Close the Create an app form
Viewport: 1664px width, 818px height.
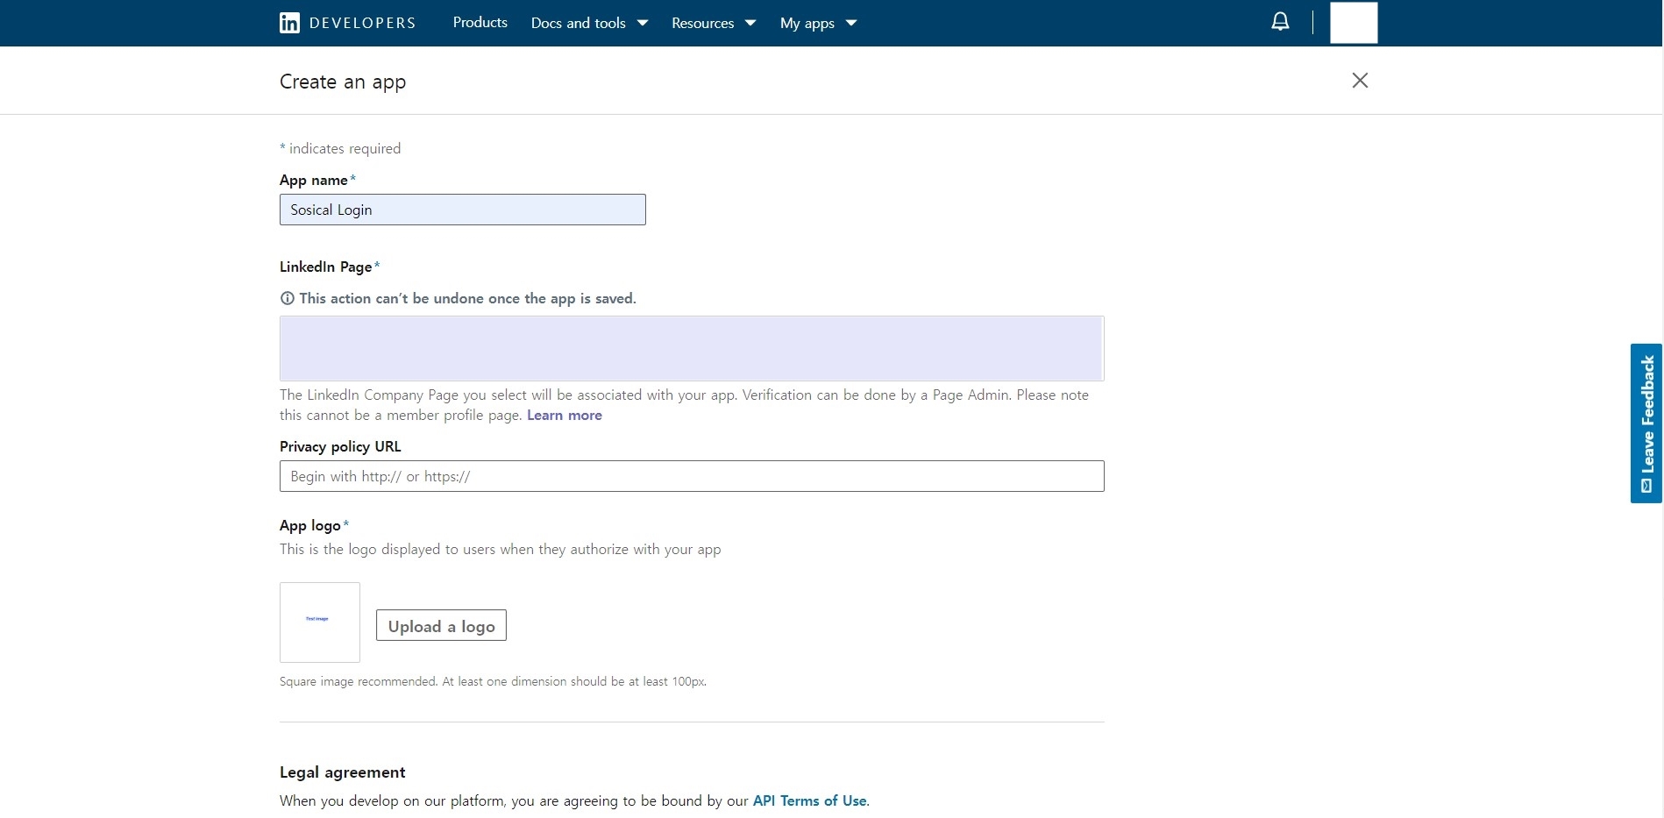(x=1360, y=81)
